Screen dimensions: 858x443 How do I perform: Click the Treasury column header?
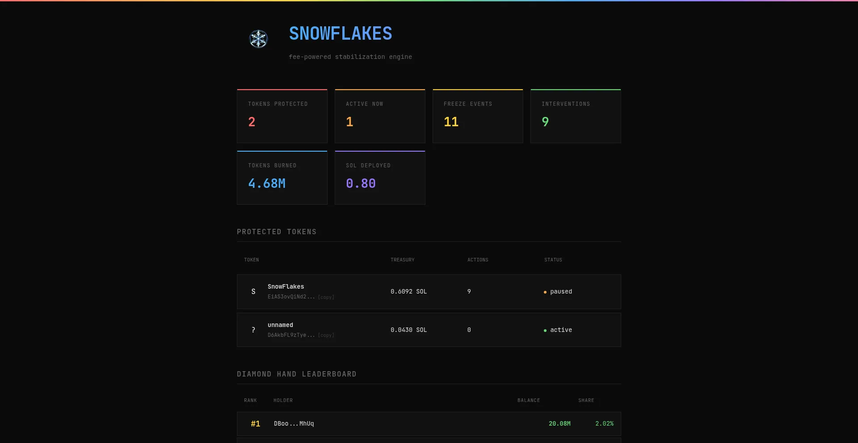pyautogui.click(x=402, y=260)
